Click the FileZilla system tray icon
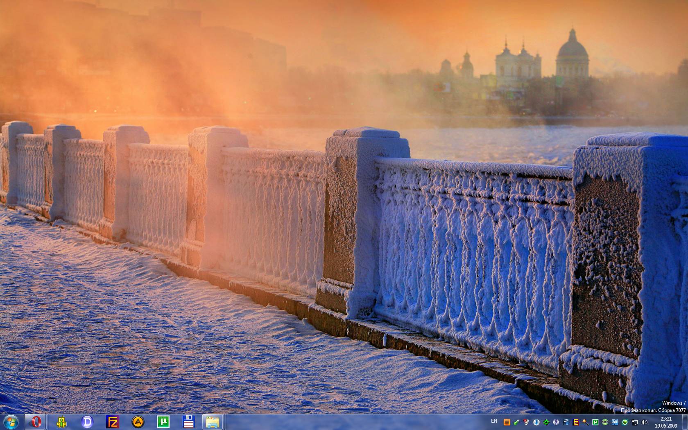Image resolution: width=688 pixels, height=430 pixels. [576, 422]
